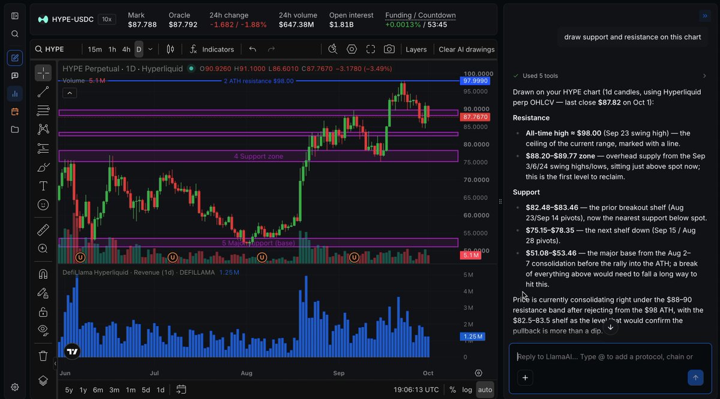
Task: Select the ruler measure tool
Action: pyautogui.click(x=43, y=229)
